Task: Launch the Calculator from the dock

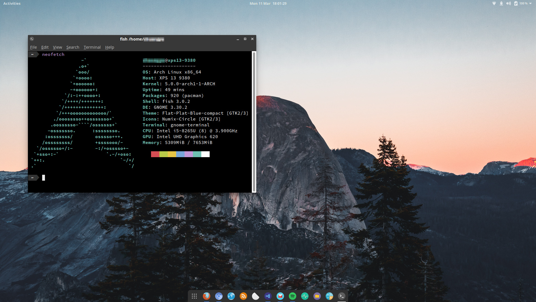Action: pos(329,296)
